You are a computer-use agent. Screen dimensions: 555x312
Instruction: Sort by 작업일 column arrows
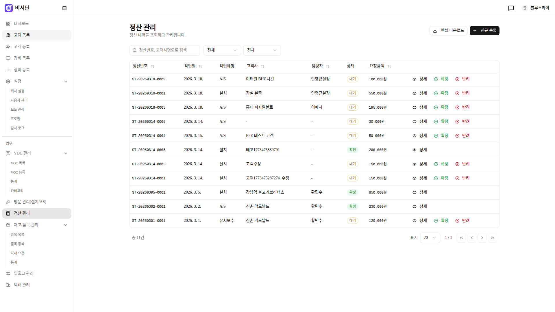[200, 66]
